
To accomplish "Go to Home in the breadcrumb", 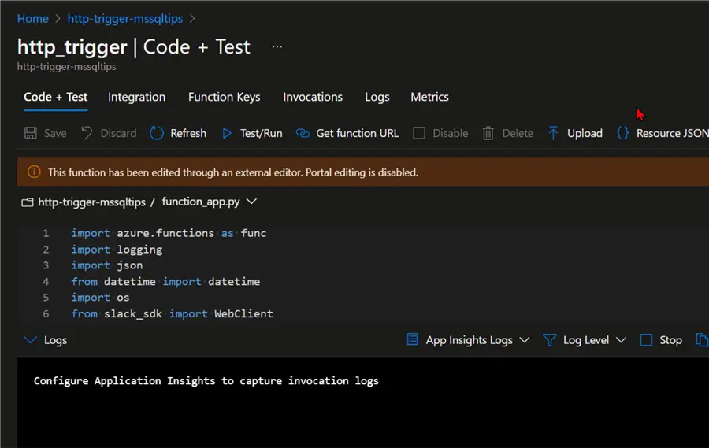I will pos(32,18).
